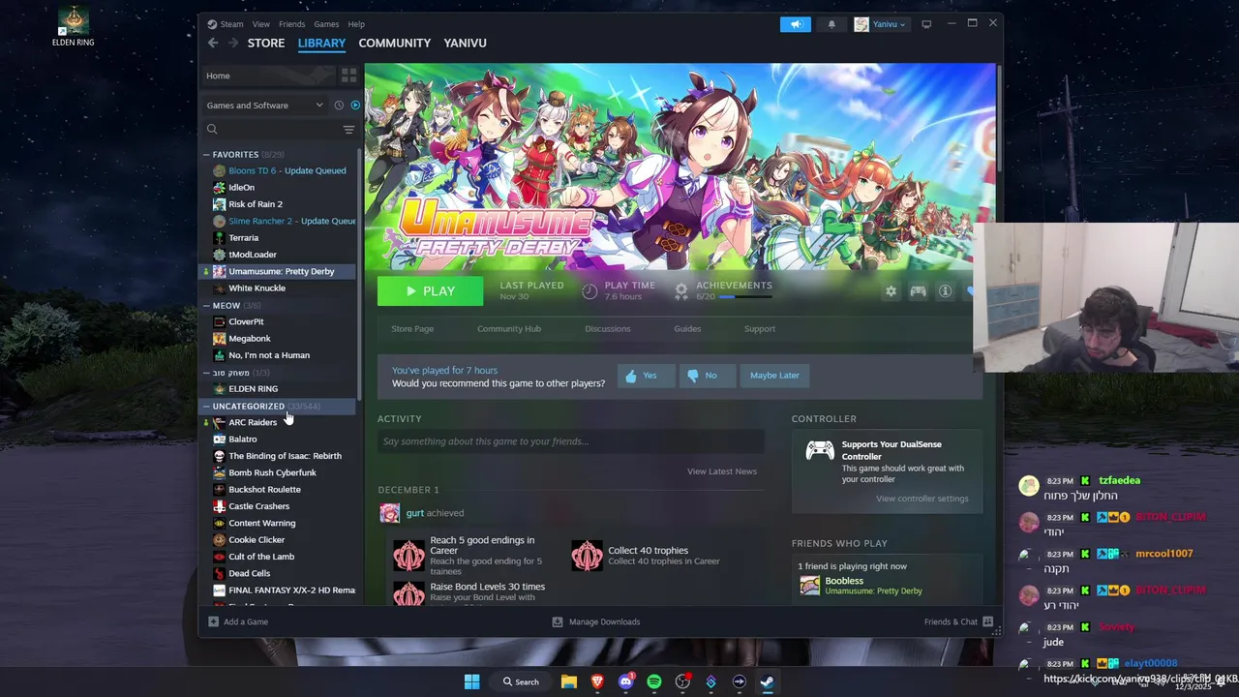Collapse the MEOW collection

pos(206,306)
